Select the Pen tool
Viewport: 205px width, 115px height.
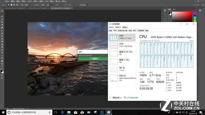(2, 50)
